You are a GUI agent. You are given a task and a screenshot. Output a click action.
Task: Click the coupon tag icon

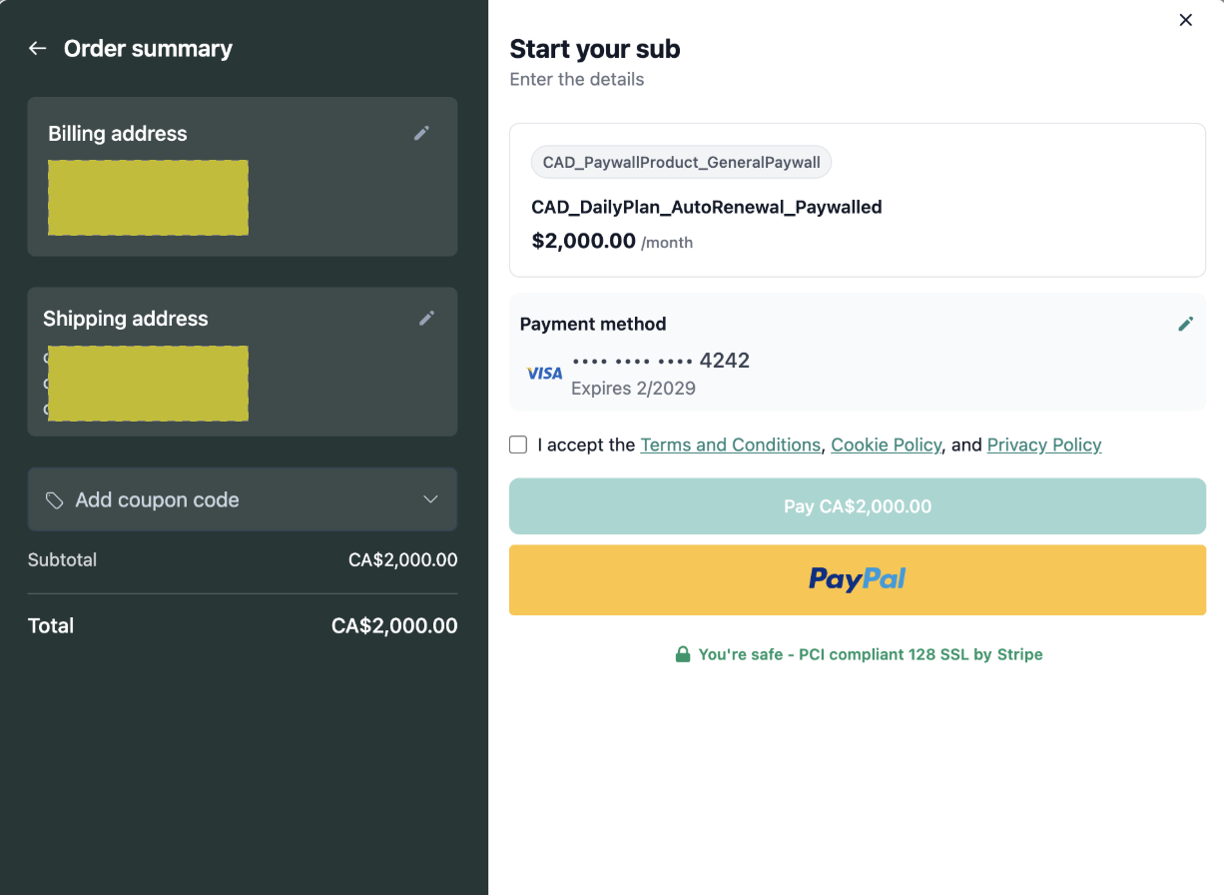[55, 499]
